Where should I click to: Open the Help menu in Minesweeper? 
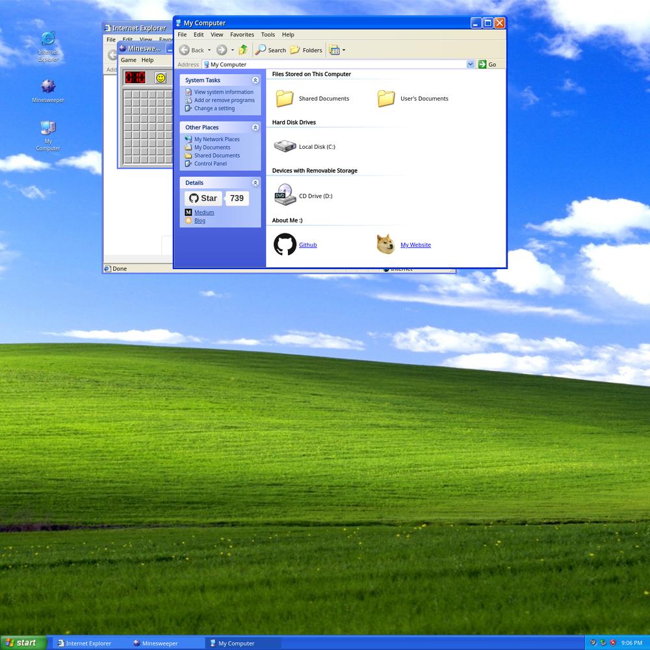coord(148,60)
